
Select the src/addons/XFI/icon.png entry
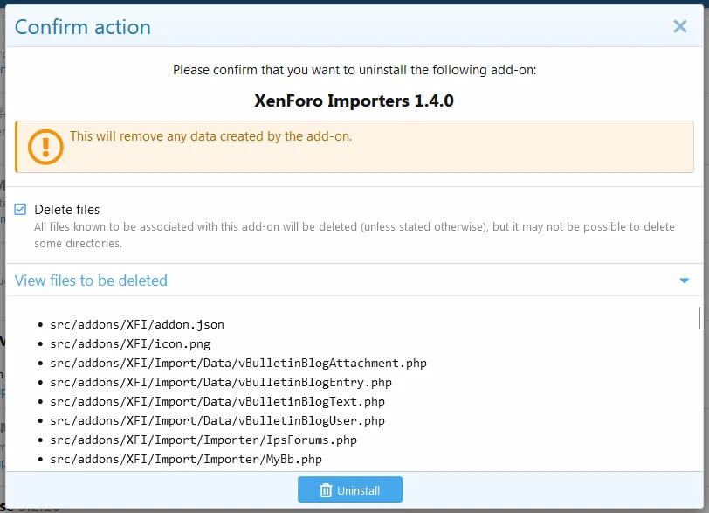(129, 343)
